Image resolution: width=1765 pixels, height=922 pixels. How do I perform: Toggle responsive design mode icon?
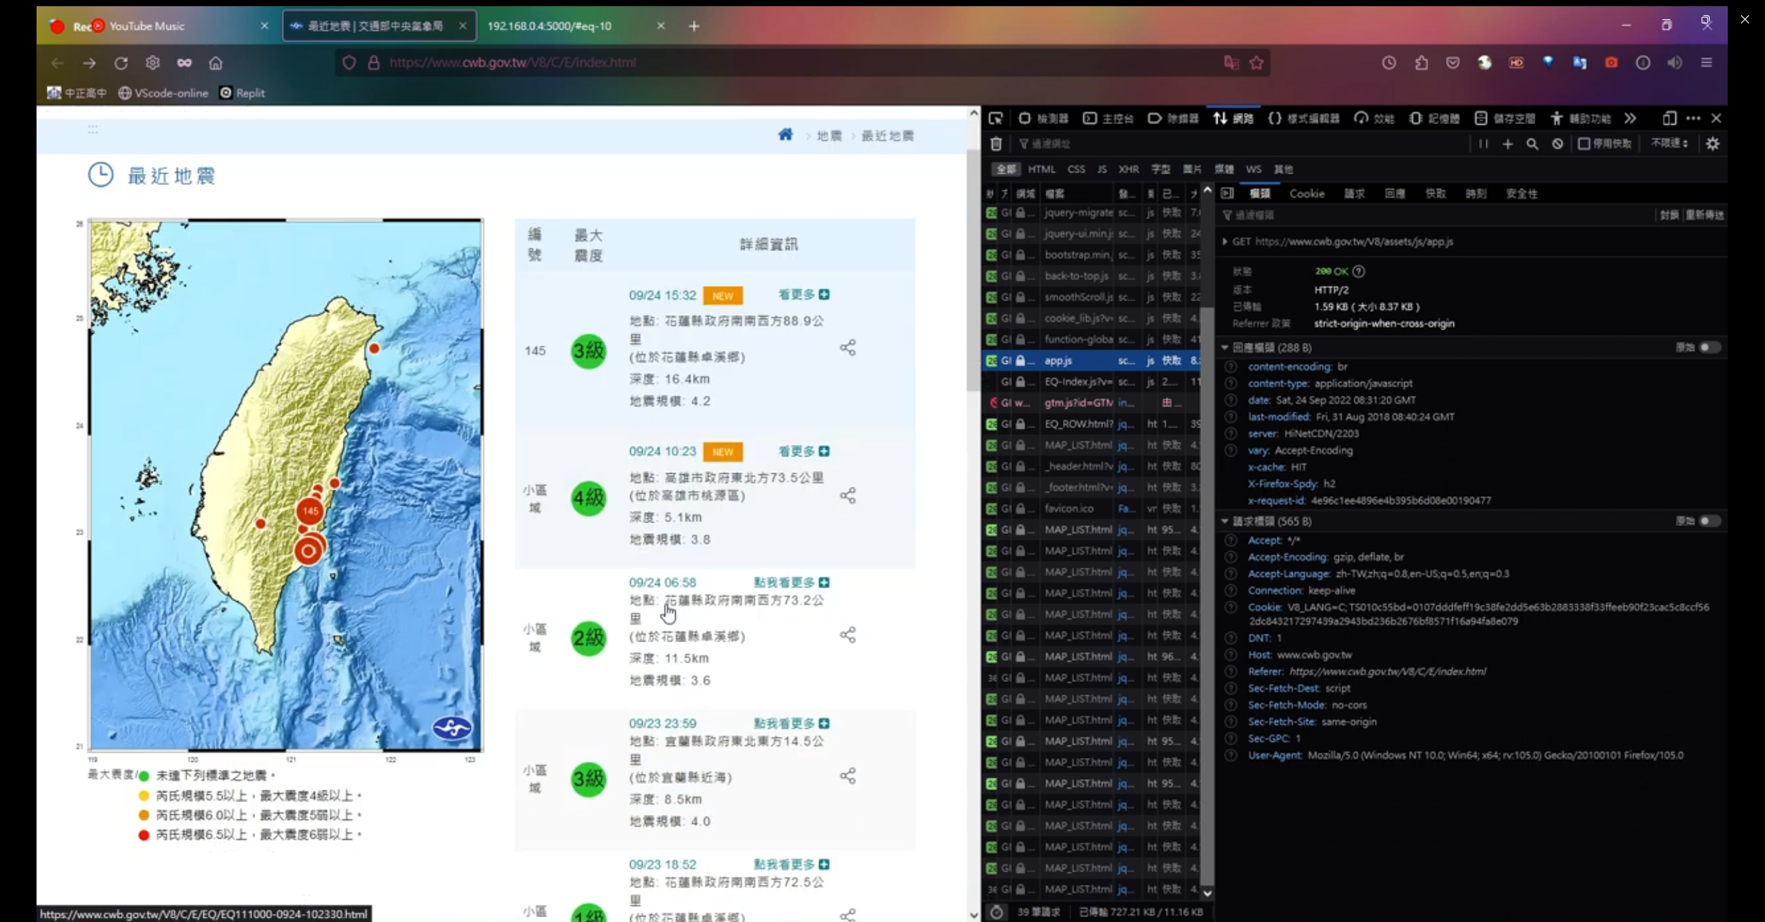click(1668, 119)
